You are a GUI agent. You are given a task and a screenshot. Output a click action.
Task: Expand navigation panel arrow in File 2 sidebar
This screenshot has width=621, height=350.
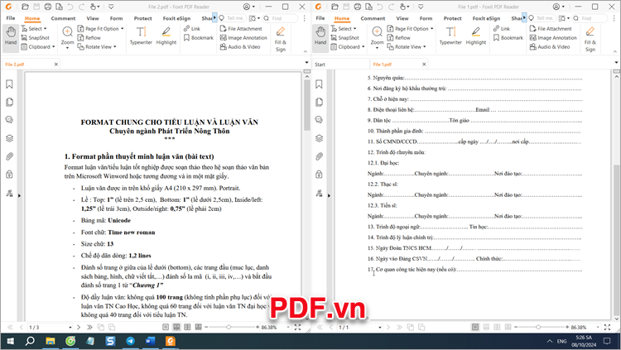pyautogui.click(x=19, y=195)
